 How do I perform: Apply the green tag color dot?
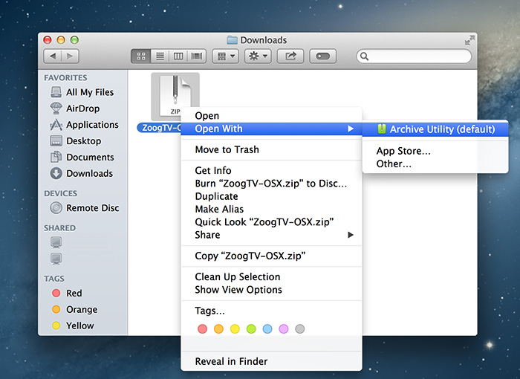pyautogui.click(x=251, y=329)
